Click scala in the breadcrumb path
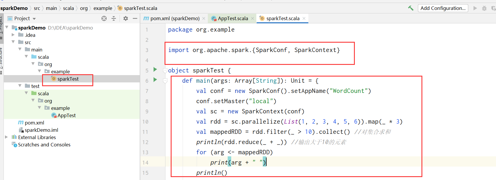Viewport: 496px width, 180px height. click(x=68, y=8)
